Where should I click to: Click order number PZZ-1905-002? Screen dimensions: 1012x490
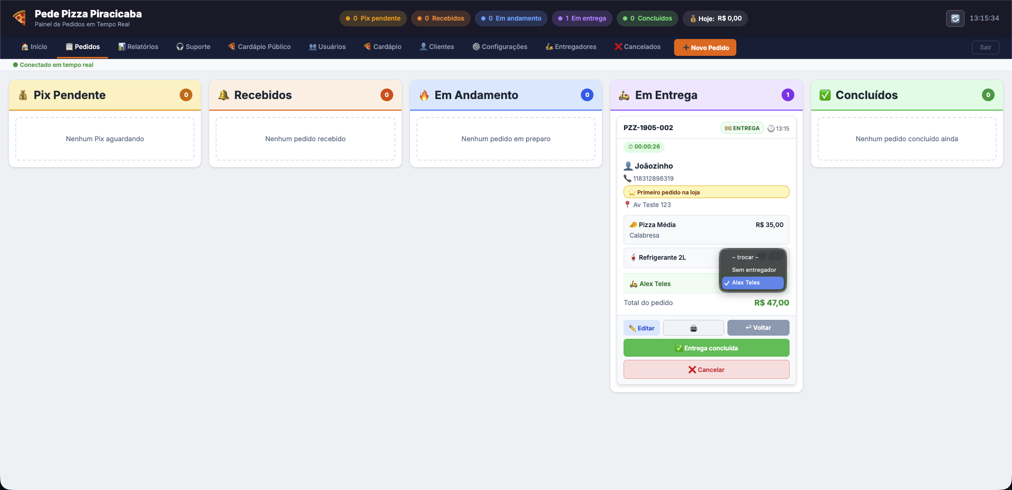(x=648, y=128)
